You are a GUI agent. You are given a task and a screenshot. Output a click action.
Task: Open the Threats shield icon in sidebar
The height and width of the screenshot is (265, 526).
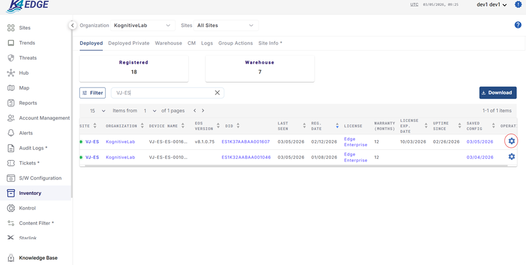[11, 58]
